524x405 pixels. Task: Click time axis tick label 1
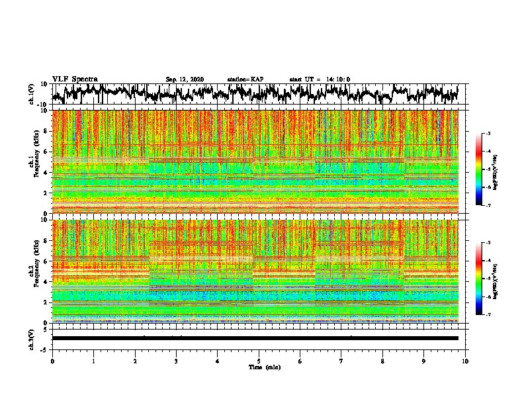click(93, 361)
